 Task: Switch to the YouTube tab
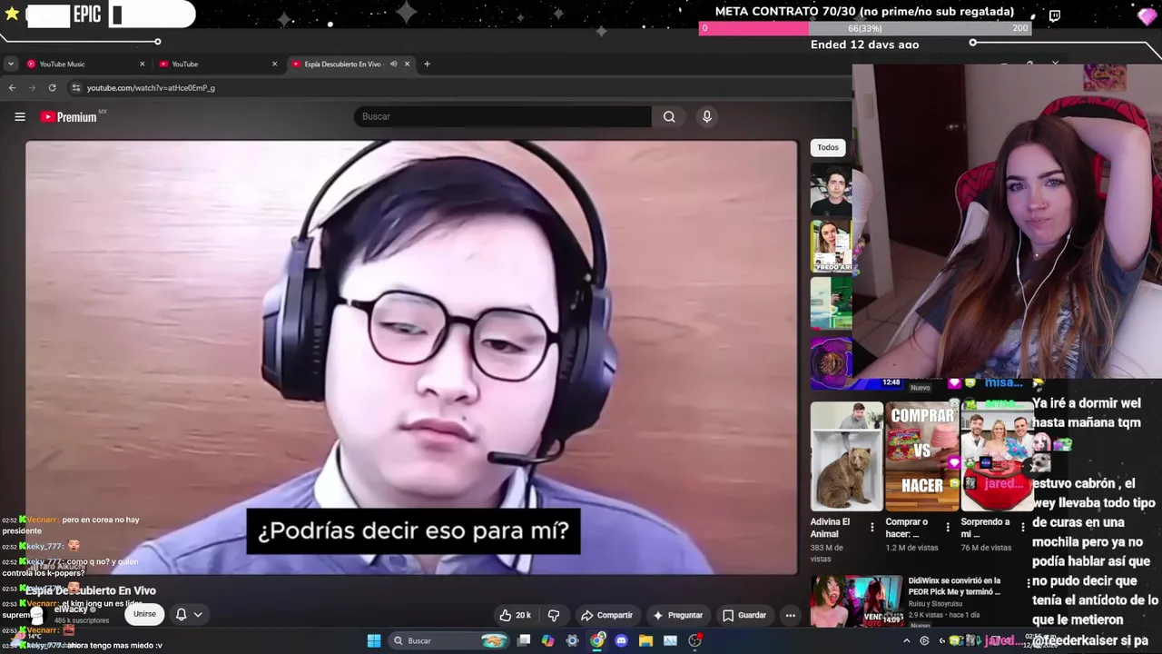[216, 64]
